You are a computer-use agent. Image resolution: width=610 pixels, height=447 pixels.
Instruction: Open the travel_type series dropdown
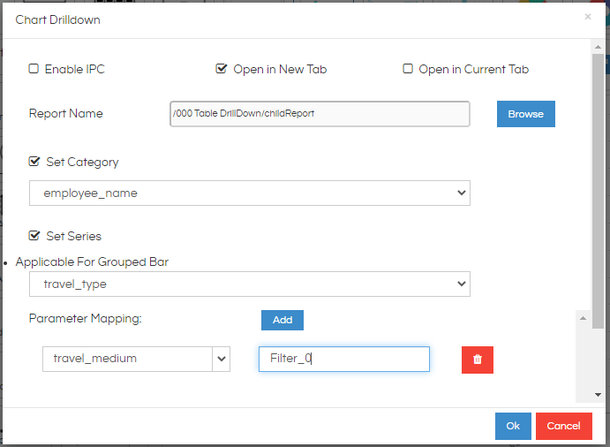250,284
